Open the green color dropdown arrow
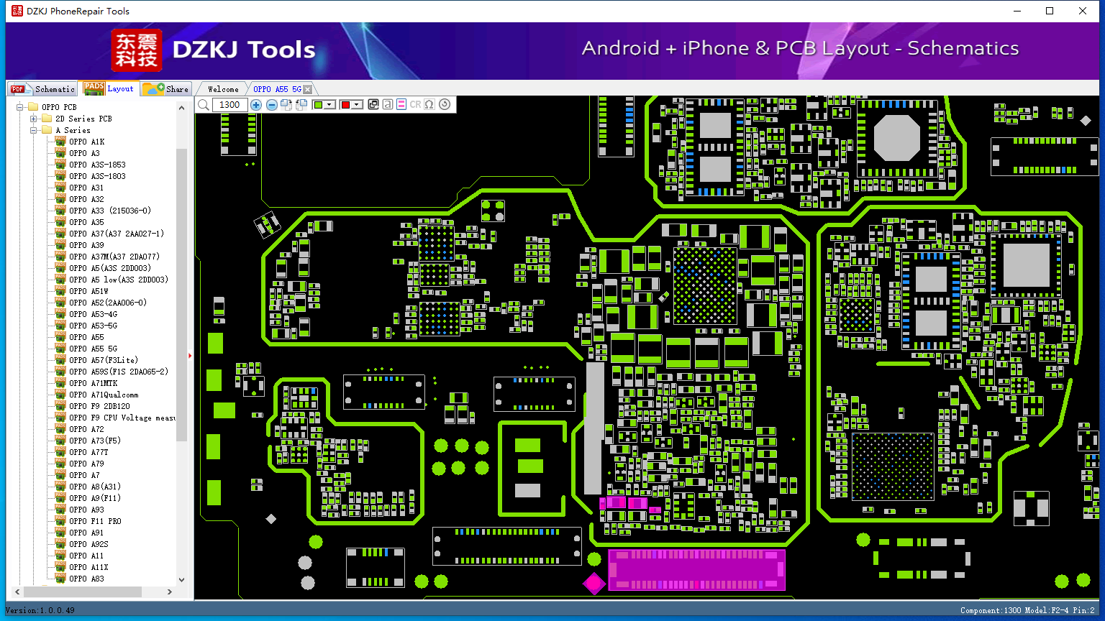1105x621 pixels. [x=330, y=105]
